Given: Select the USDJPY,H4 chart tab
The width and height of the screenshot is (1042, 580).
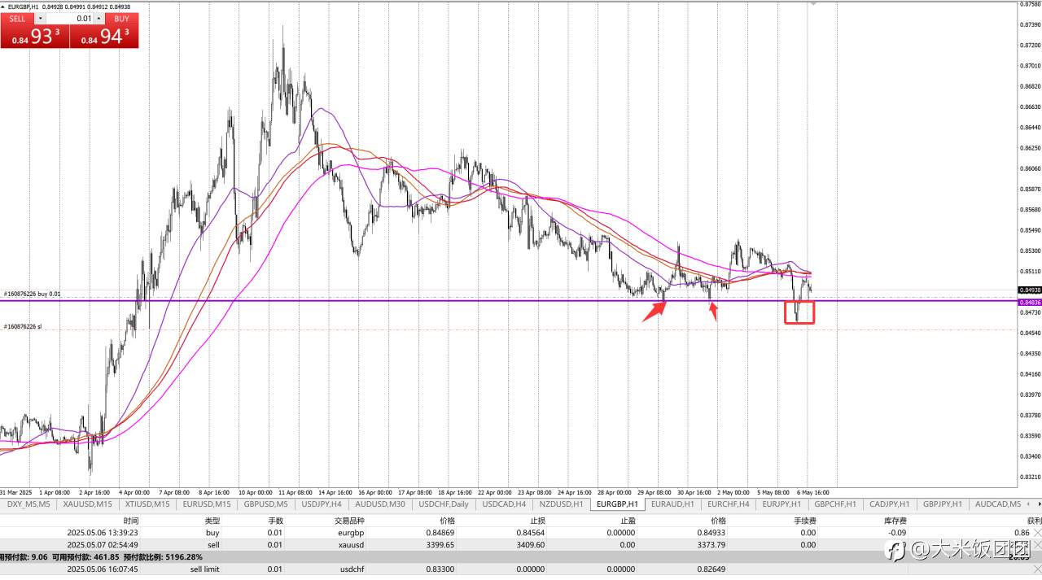Looking at the screenshot, I should tap(322, 504).
